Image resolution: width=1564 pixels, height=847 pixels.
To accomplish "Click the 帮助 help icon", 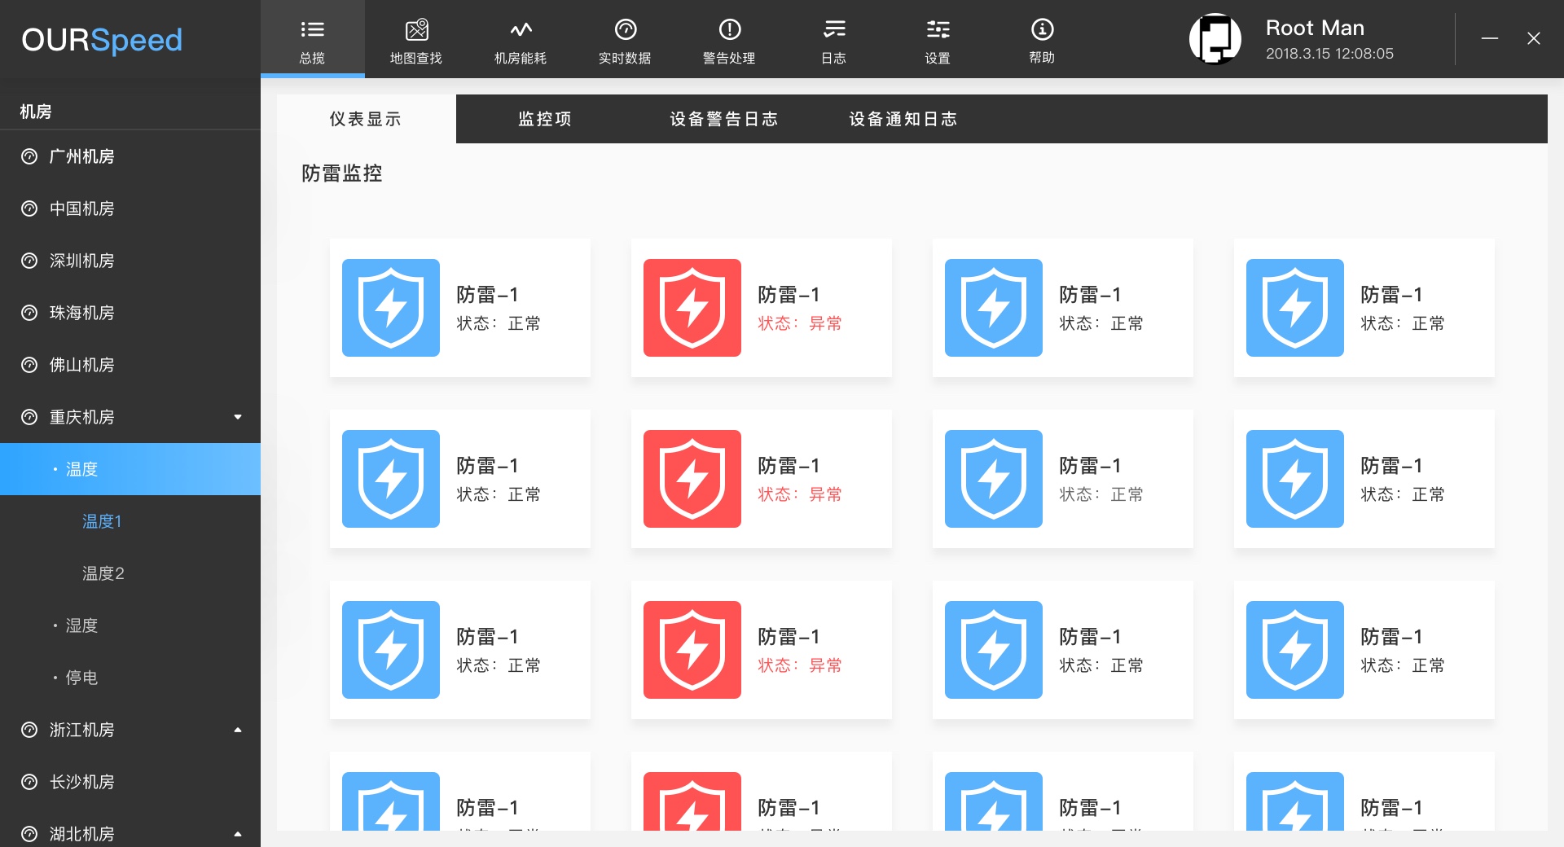I will (1042, 38).
